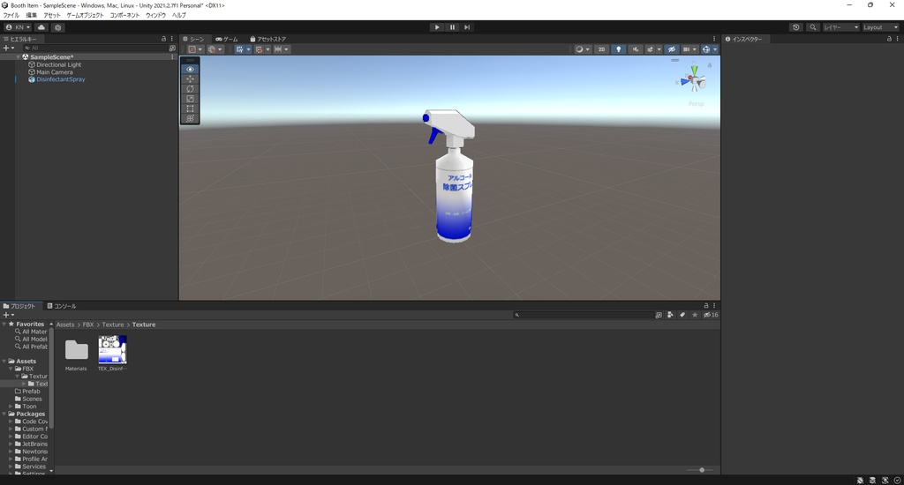
Task: Click Assets in the breadcrumb path
Action: (65, 325)
